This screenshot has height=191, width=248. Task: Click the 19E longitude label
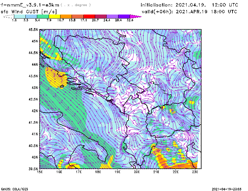tap(117, 172)
